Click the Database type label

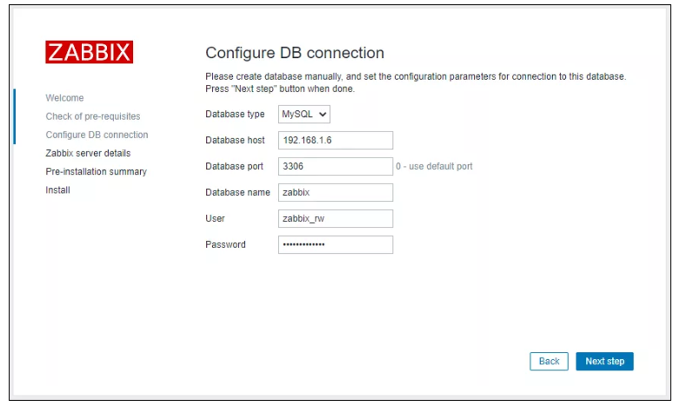(235, 114)
